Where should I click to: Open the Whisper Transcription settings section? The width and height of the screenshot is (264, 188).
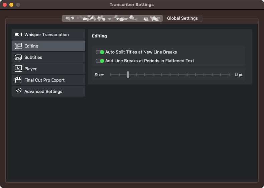(x=48, y=34)
